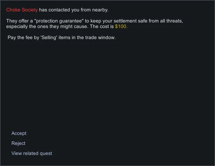Screen dimensions: 215x166
Task: Accept the protection guarantee offer
Action: [19, 133]
